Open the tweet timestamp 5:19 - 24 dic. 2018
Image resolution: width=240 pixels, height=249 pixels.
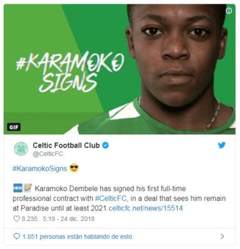[x=69, y=218]
